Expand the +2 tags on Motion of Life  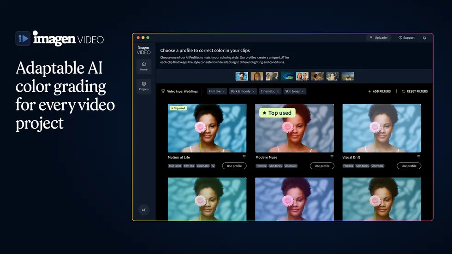(213, 166)
